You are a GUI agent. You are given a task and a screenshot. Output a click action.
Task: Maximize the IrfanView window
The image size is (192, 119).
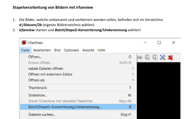tap(159, 42)
